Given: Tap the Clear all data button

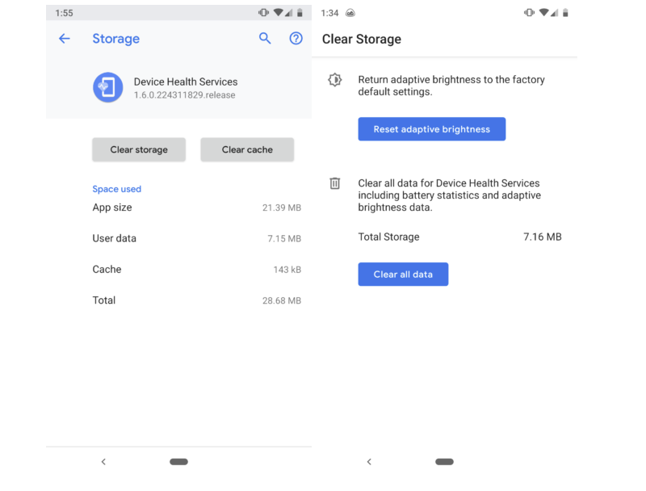Looking at the screenshot, I should [403, 275].
